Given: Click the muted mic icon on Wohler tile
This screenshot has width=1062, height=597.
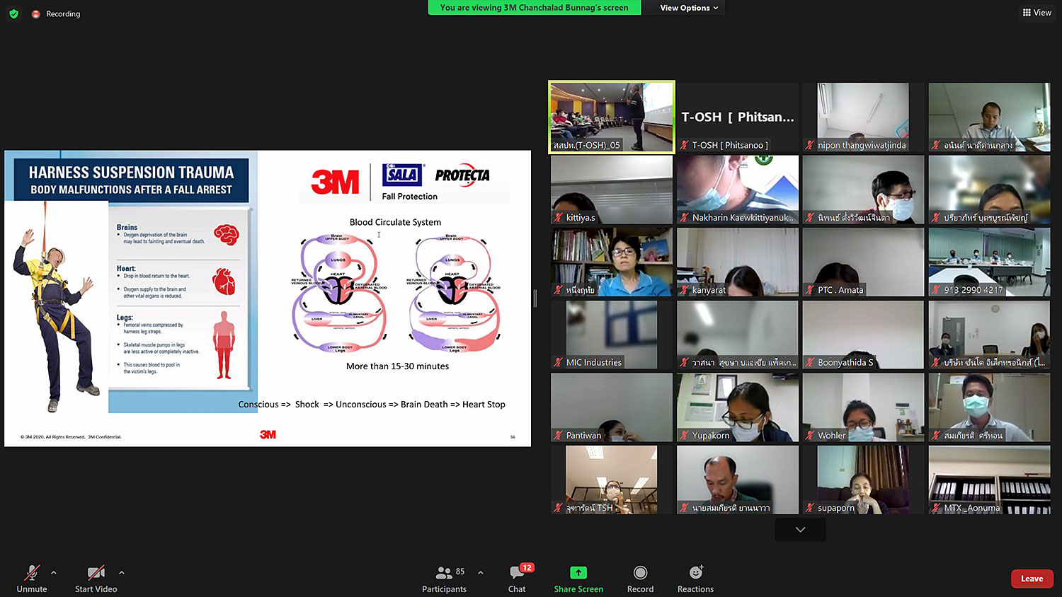Looking at the screenshot, I should (810, 435).
